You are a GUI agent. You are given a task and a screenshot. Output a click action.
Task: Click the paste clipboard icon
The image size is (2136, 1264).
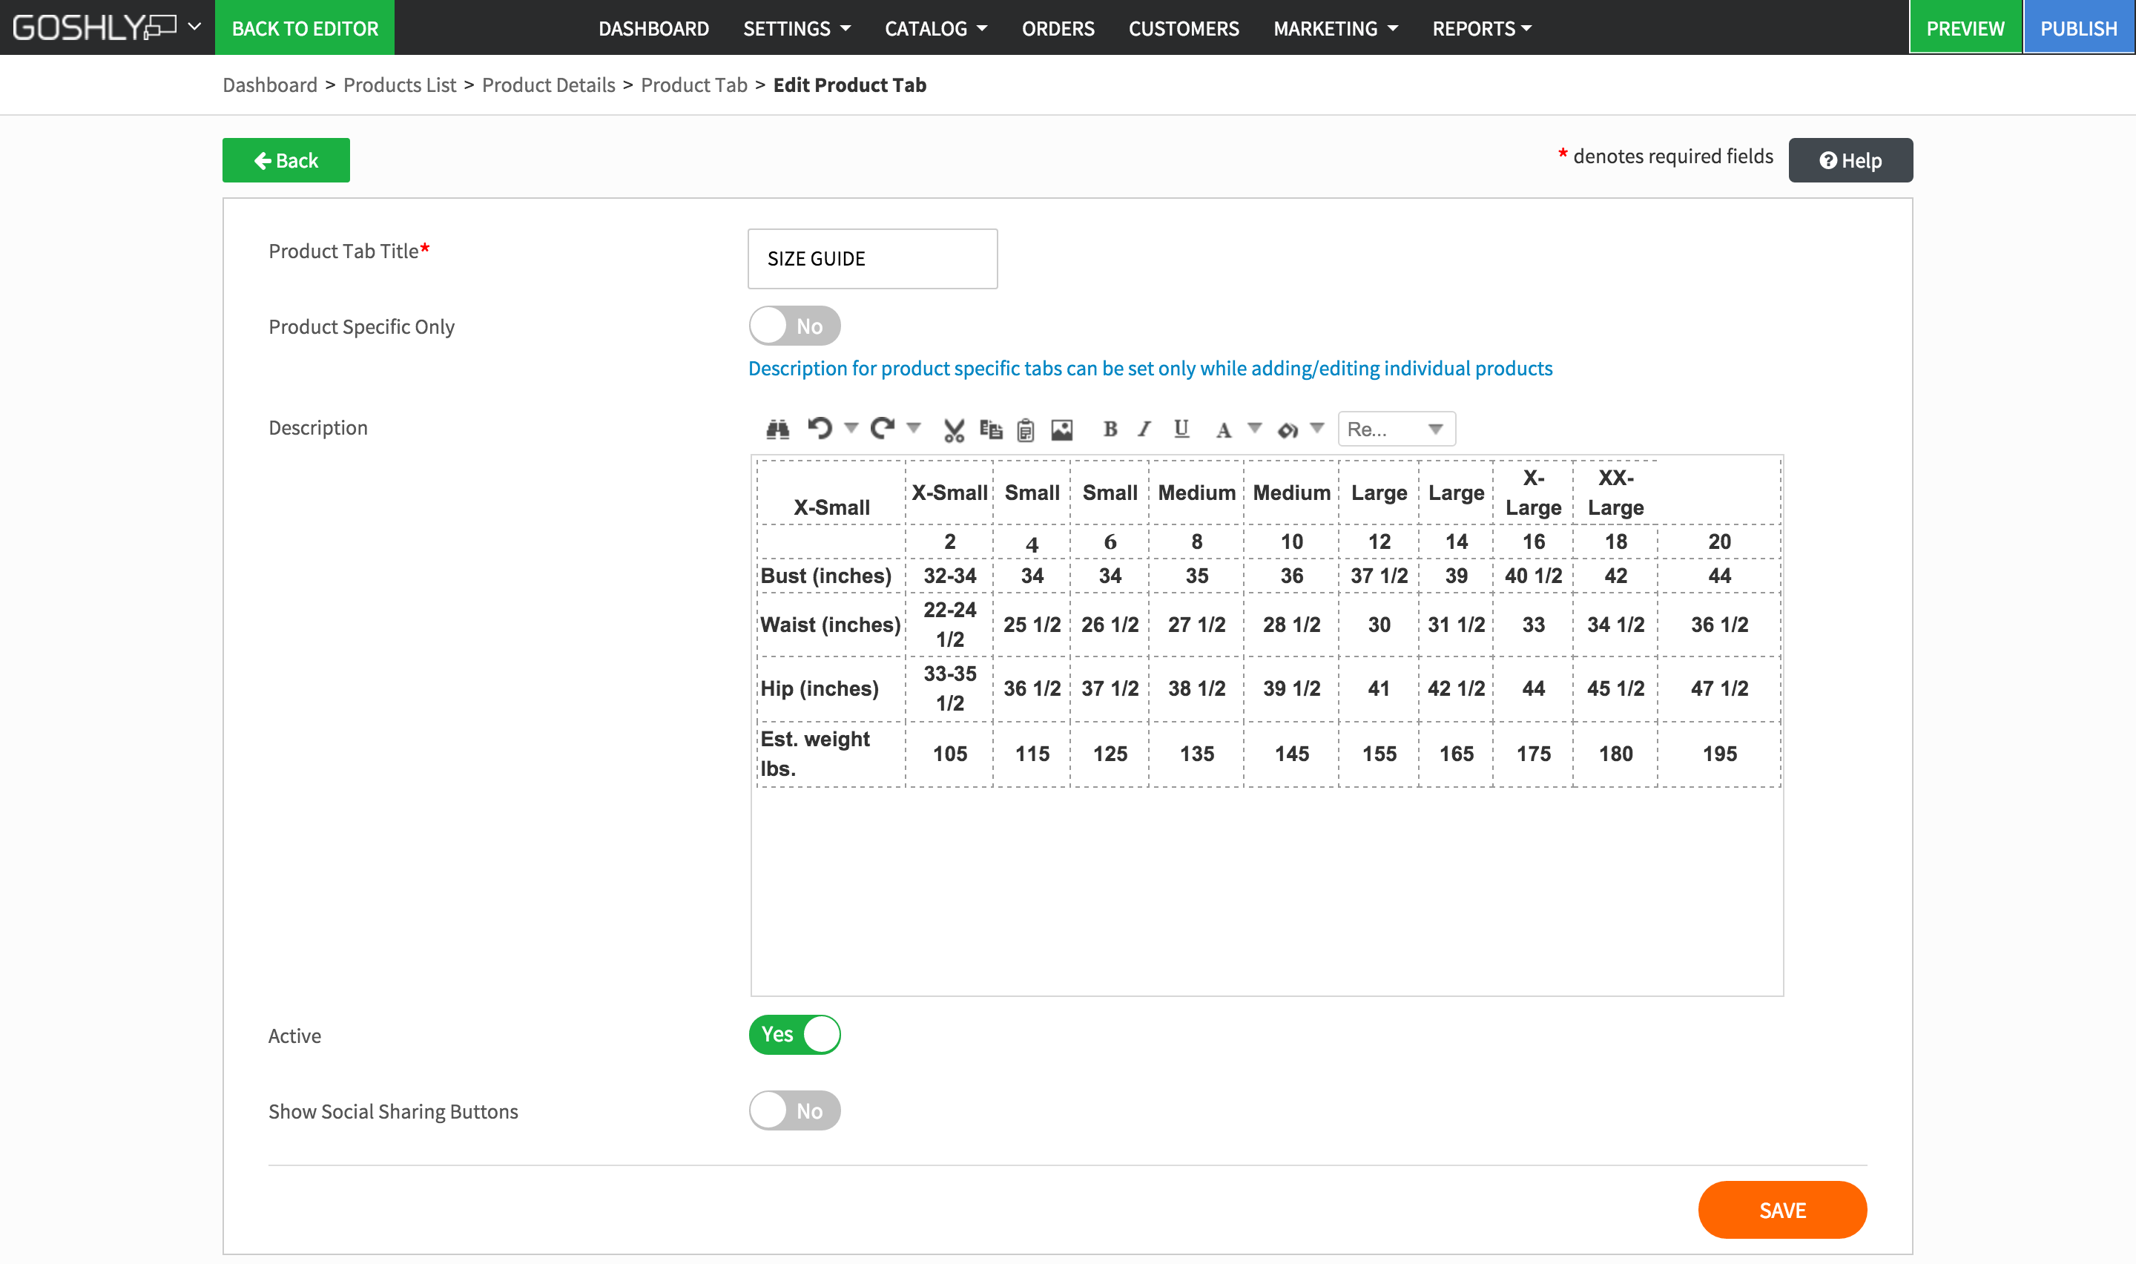click(1025, 430)
